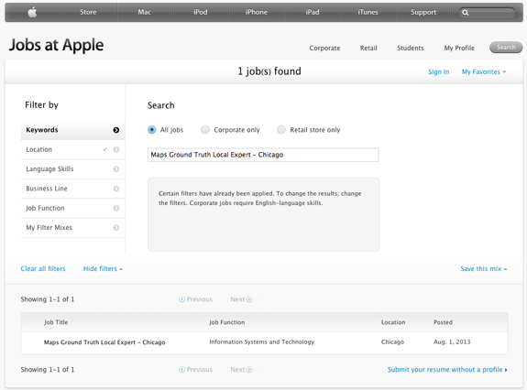527x390 pixels.
Task: Click the Posted column header
Action: click(x=443, y=322)
